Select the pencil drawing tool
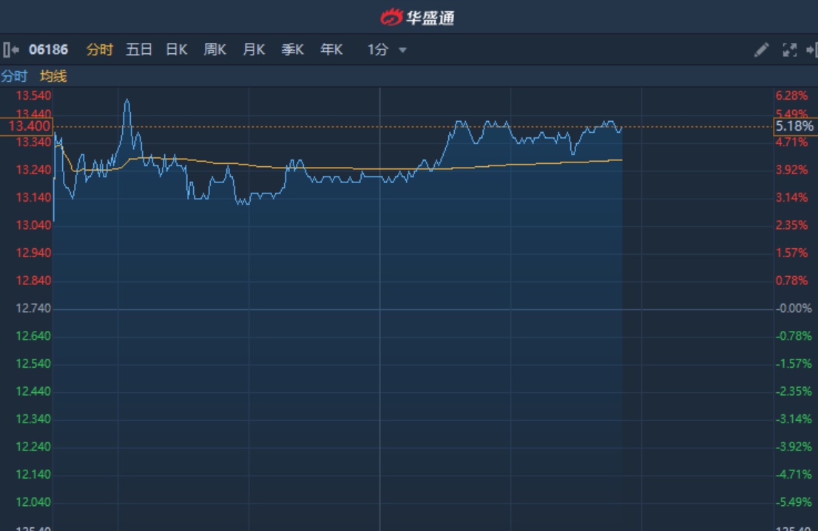 (761, 50)
